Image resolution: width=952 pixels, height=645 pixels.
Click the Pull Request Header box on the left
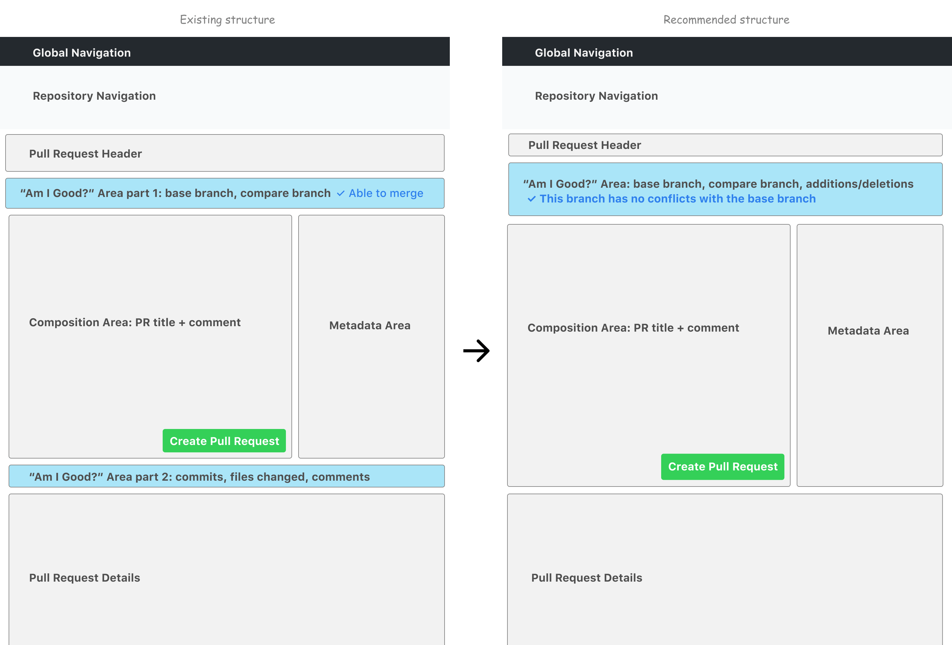tap(225, 153)
